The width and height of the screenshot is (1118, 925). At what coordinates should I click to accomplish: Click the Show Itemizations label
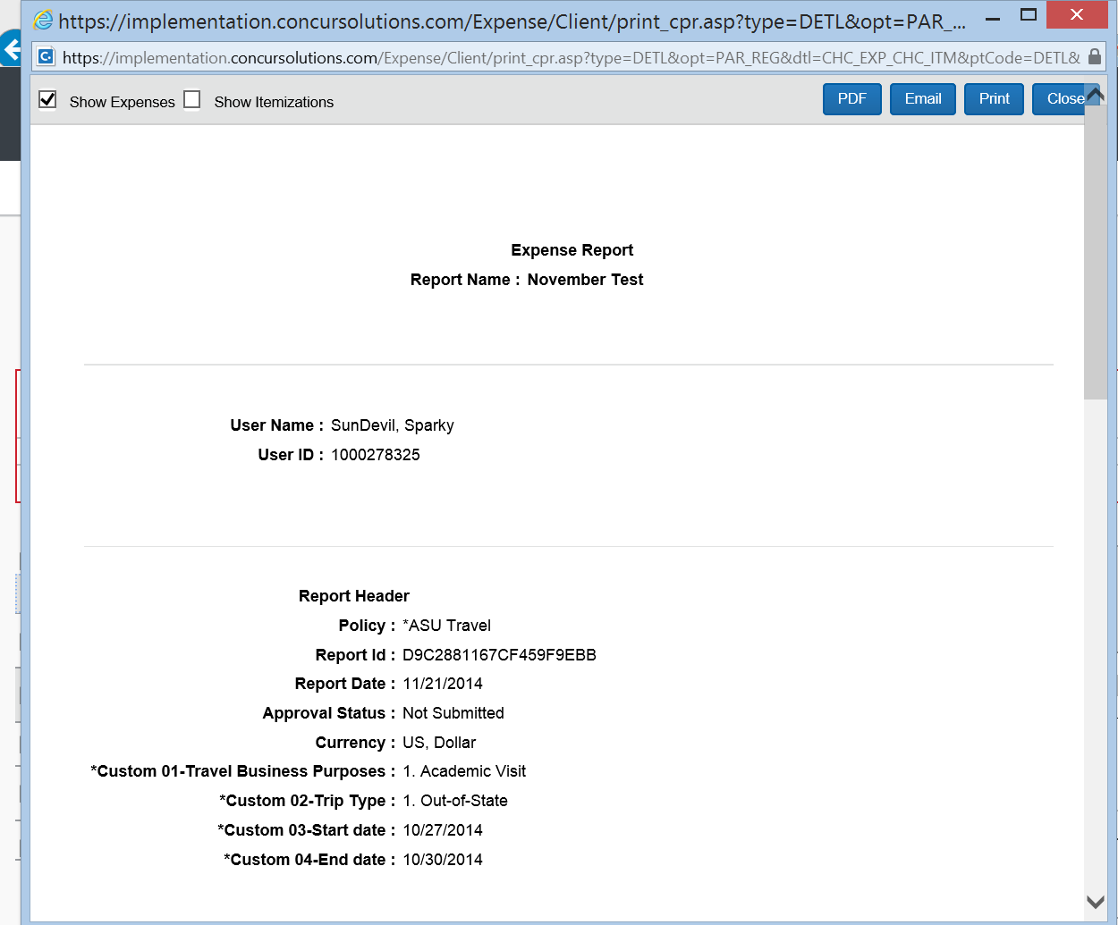274,102
